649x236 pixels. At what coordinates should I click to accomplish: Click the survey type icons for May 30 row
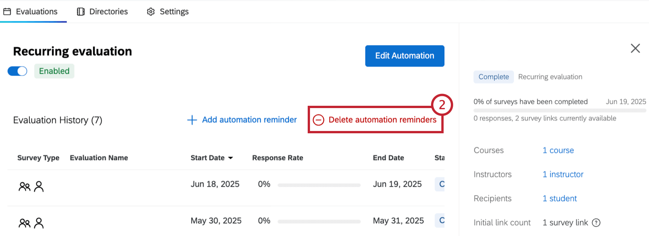(31, 223)
